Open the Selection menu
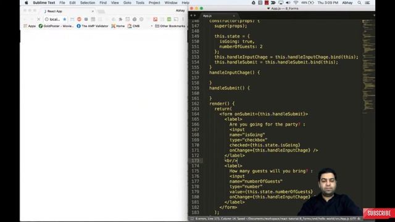The image size is (395, 222). coord(88,2)
